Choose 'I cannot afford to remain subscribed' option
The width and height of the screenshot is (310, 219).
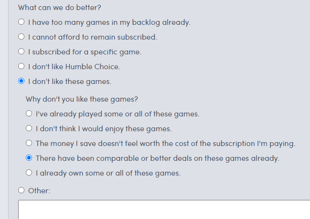21,37
